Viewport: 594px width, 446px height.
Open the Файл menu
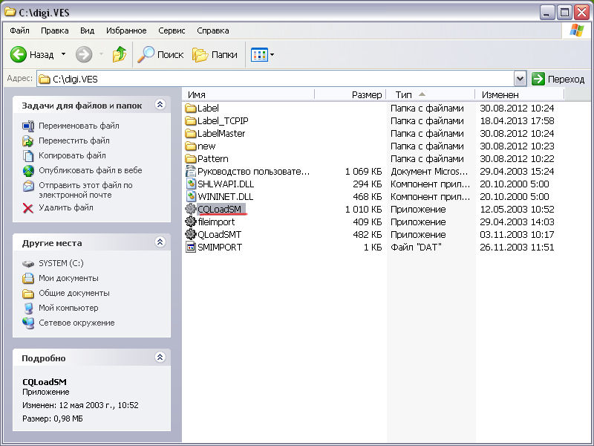click(20, 30)
